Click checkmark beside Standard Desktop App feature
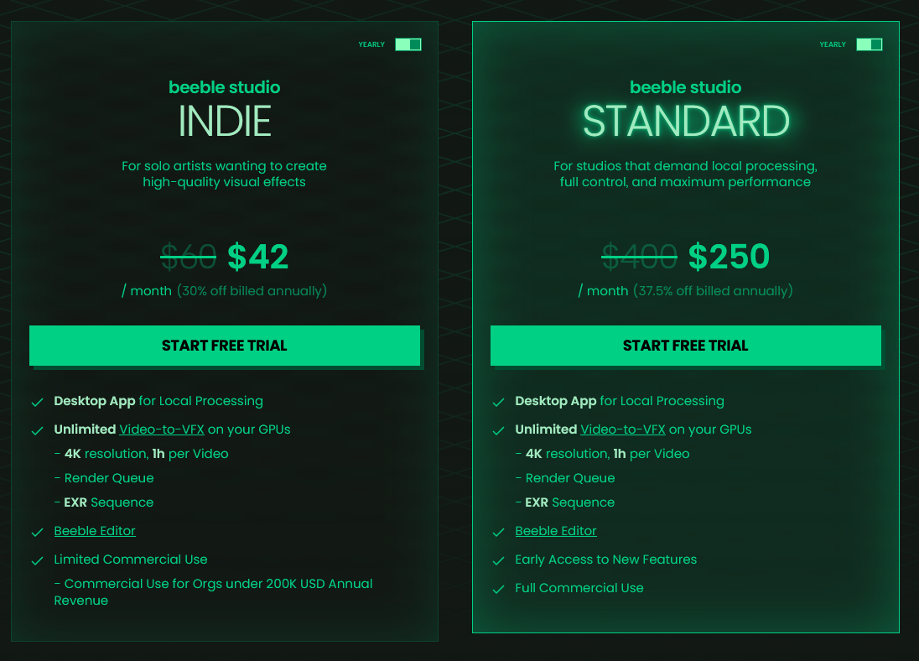 498,402
